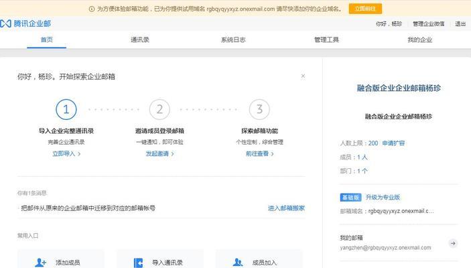Image resolution: width=471 pixels, height=268 pixels.
Task: Click the info icon in the top banner
Action: pos(92,9)
